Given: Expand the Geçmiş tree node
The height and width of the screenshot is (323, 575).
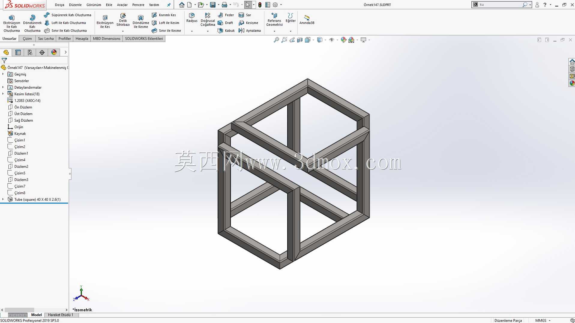Looking at the screenshot, I should pyautogui.click(x=3, y=74).
